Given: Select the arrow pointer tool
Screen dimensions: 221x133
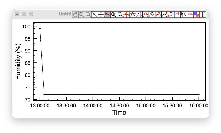Looking at the screenshot, I should pyautogui.click(x=94, y=14).
